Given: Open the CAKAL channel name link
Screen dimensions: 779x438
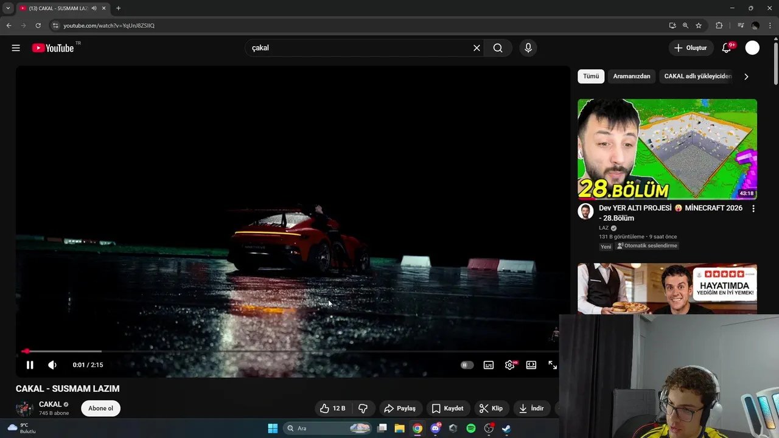Looking at the screenshot, I should point(50,405).
